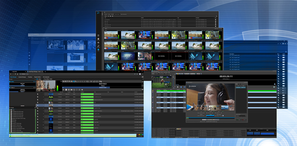Image resolution: width=297 pixels, height=146 pixels.
Task: Expand the media browser panel arrow
Action: click(35, 108)
